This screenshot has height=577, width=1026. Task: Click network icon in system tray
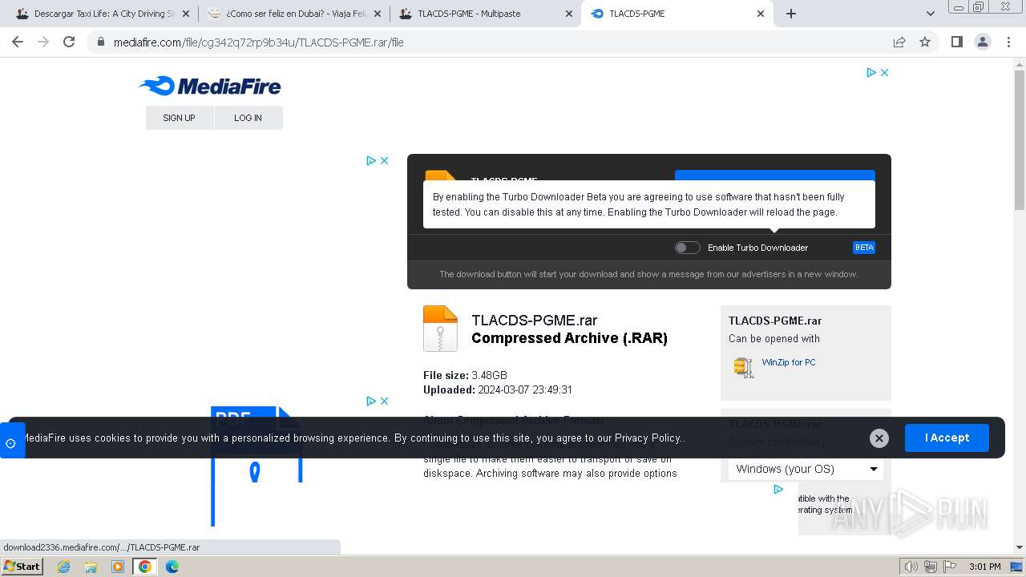pos(931,567)
